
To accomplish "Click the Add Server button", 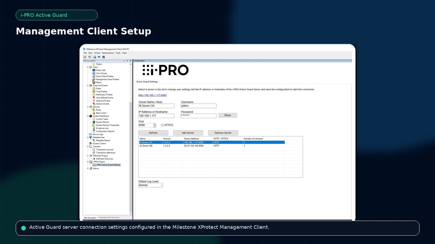I will click(x=188, y=133).
